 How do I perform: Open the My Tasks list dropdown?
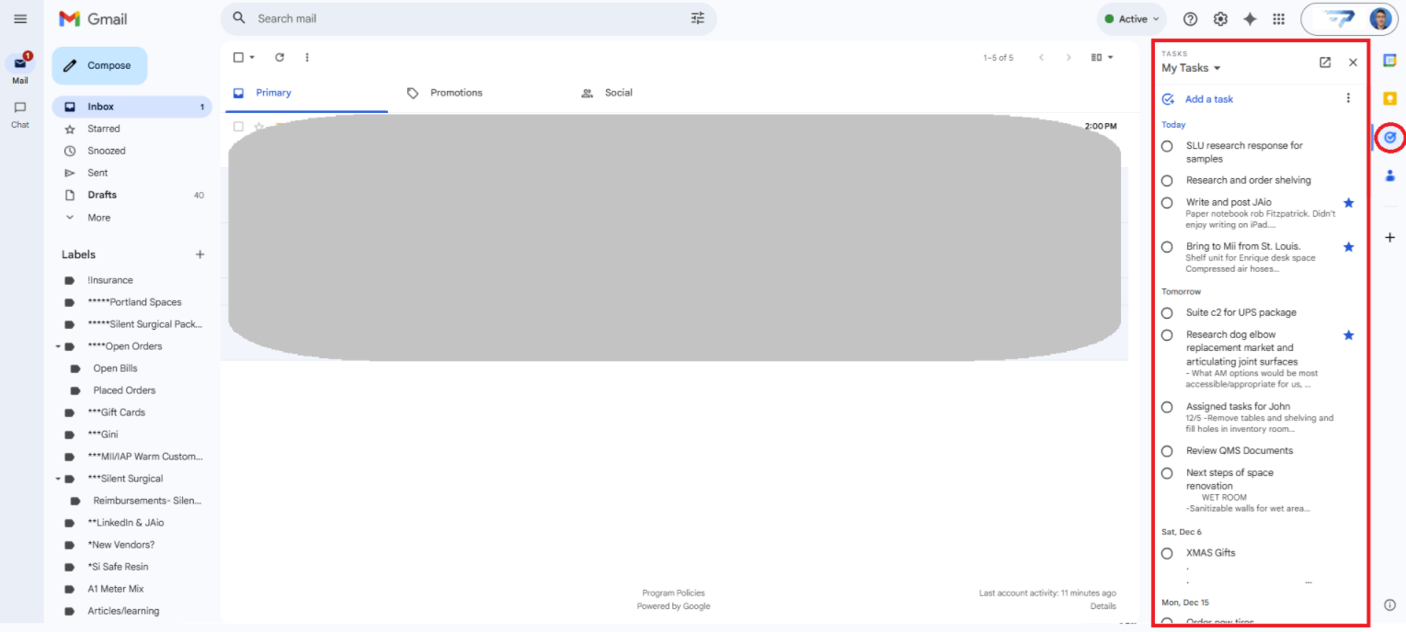click(1189, 67)
